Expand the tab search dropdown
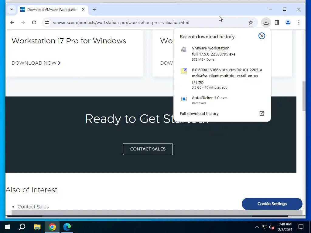 click(12, 9)
